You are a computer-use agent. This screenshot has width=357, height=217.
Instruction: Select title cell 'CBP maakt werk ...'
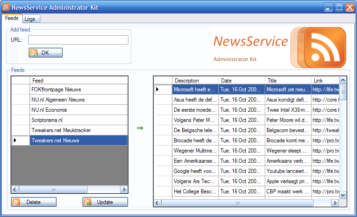click(x=288, y=191)
